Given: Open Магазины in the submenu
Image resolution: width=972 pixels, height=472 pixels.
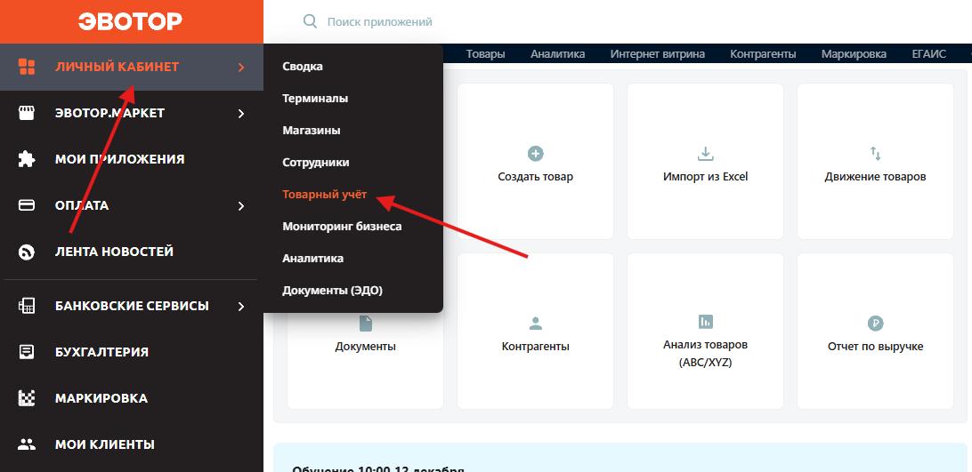Looking at the screenshot, I should pos(312,131).
